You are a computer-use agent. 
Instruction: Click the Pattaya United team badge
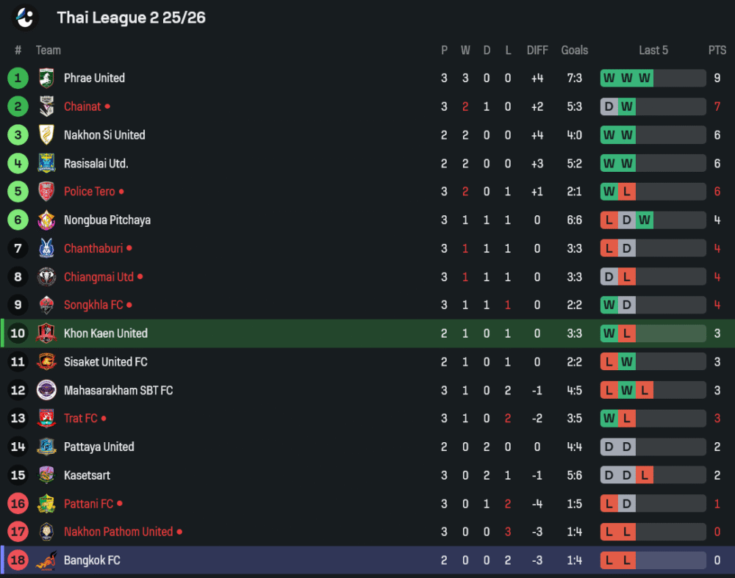pos(46,447)
